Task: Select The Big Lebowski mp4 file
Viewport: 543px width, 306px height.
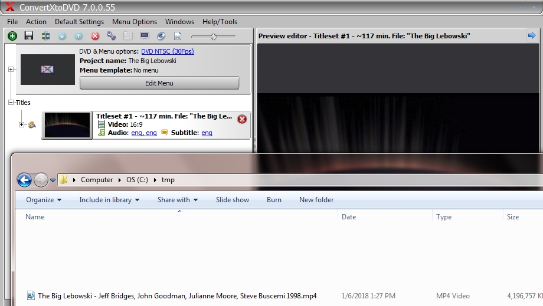Action: point(177,296)
